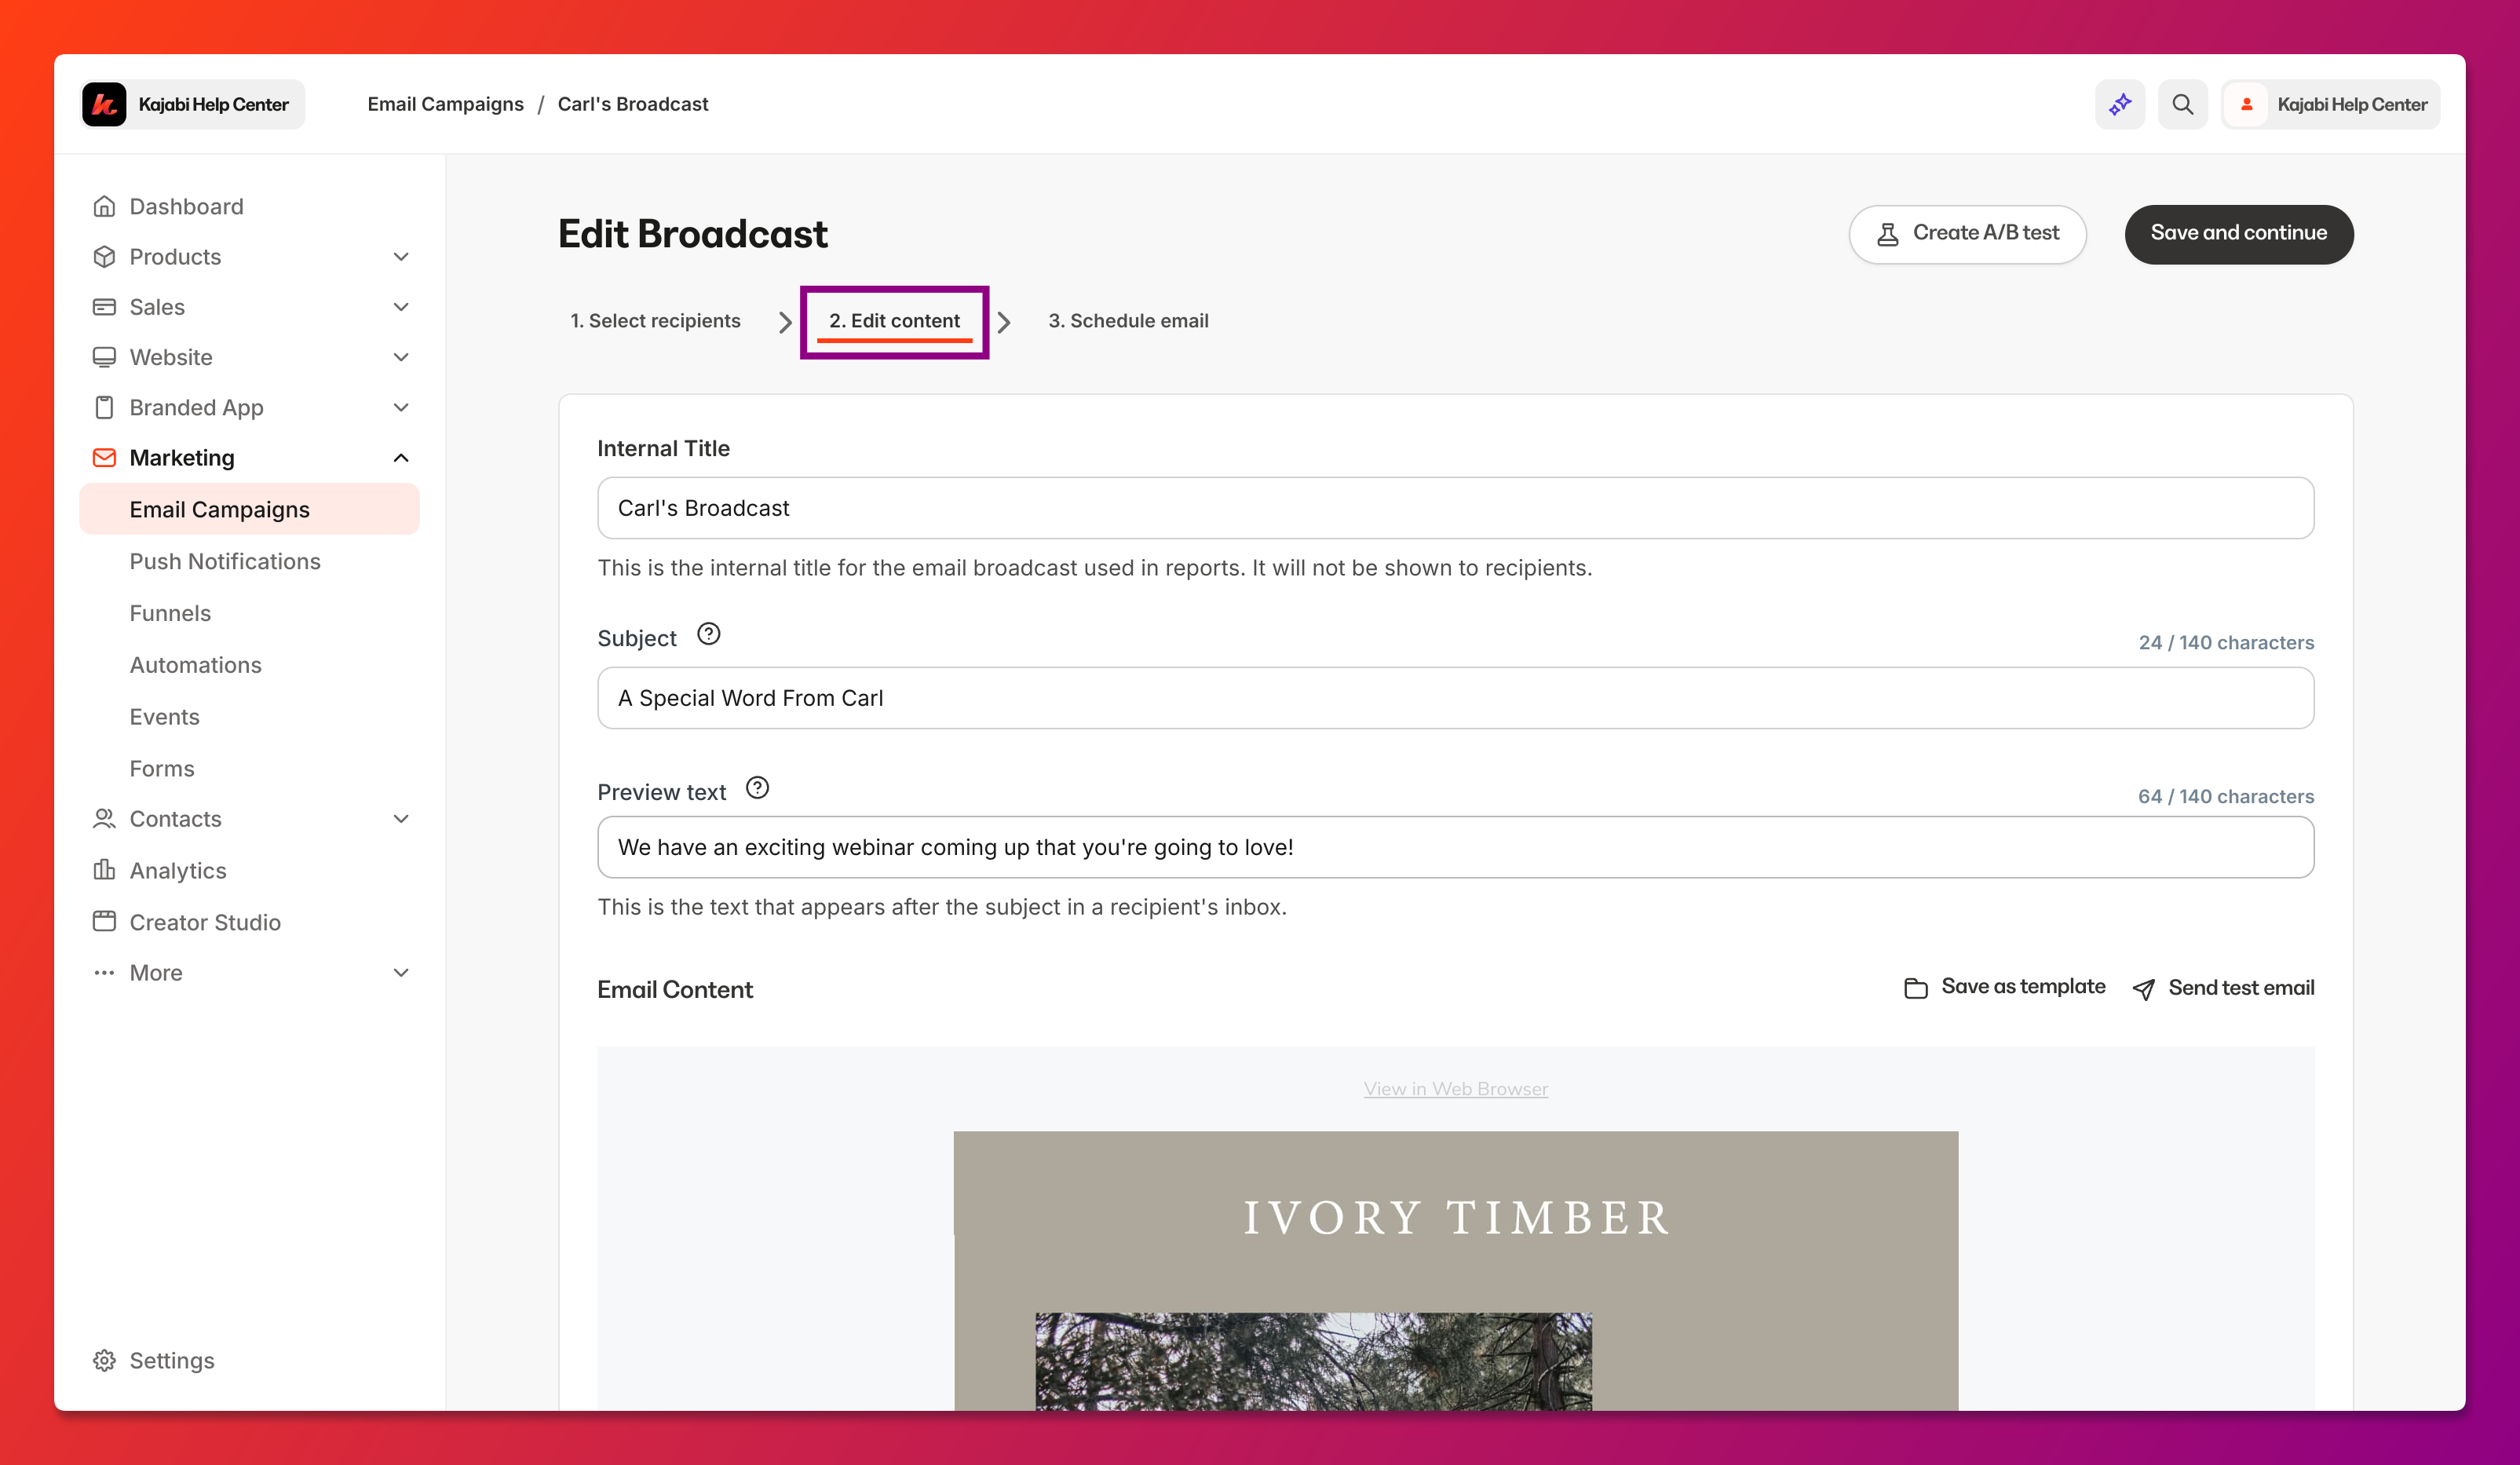Click the Analytics chart icon
Screen dimensions: 2520x1465
[x=104, y=870]
